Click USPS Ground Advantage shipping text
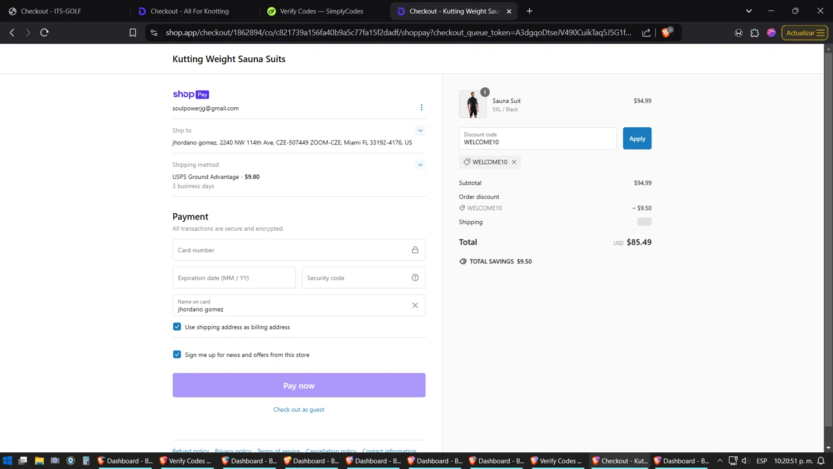Image resolution: width=833 pixels, height=469 pixels. click(205, 177)
